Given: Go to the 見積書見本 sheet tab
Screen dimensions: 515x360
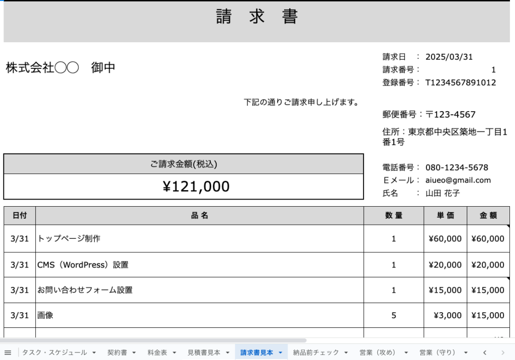Looking at the screenshot, I should (x=204, y=352).
